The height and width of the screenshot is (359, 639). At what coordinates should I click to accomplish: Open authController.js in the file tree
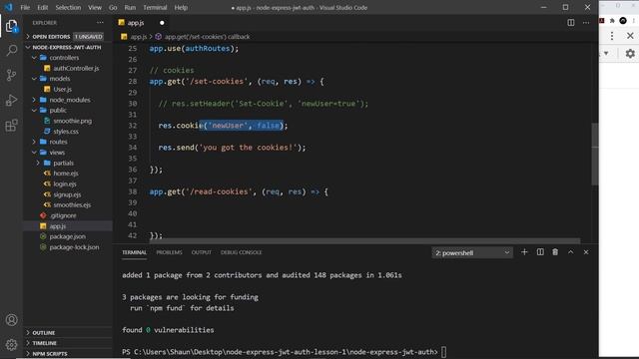click(76, 69)
